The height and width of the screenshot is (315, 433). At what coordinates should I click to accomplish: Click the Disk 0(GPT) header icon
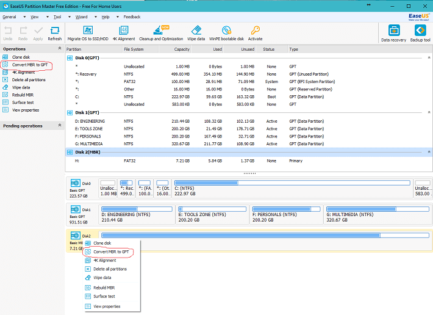coord(70,58)
